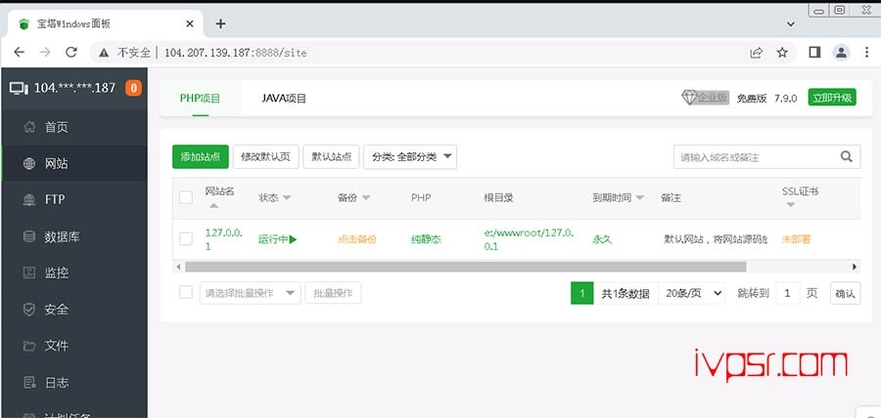Screen dimensions: 881x418
Task: Click the browser forward arrow
Action: 45,52
